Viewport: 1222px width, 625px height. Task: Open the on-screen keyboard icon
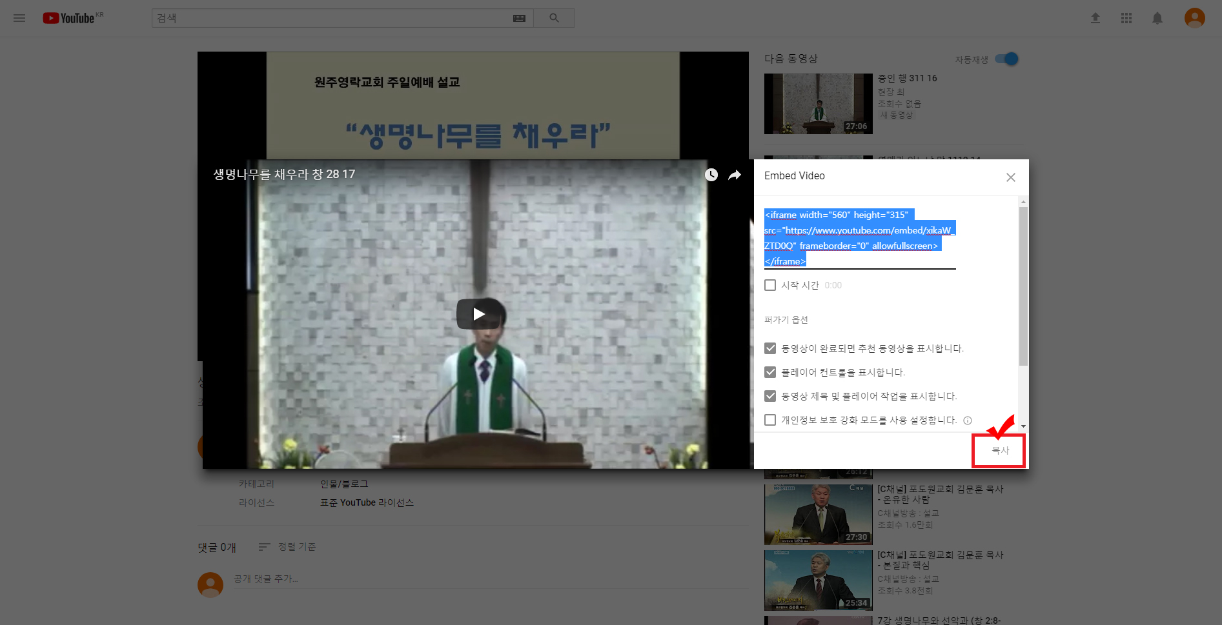(x=519, y=18)
